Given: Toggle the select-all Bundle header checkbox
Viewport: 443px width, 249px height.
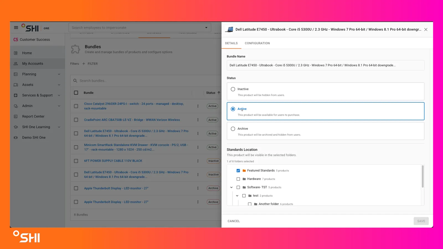Looking at the screenshot, I should pos(76,93).
